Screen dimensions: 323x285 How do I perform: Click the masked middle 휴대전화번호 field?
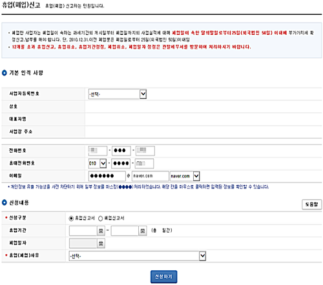pos(121,163)
